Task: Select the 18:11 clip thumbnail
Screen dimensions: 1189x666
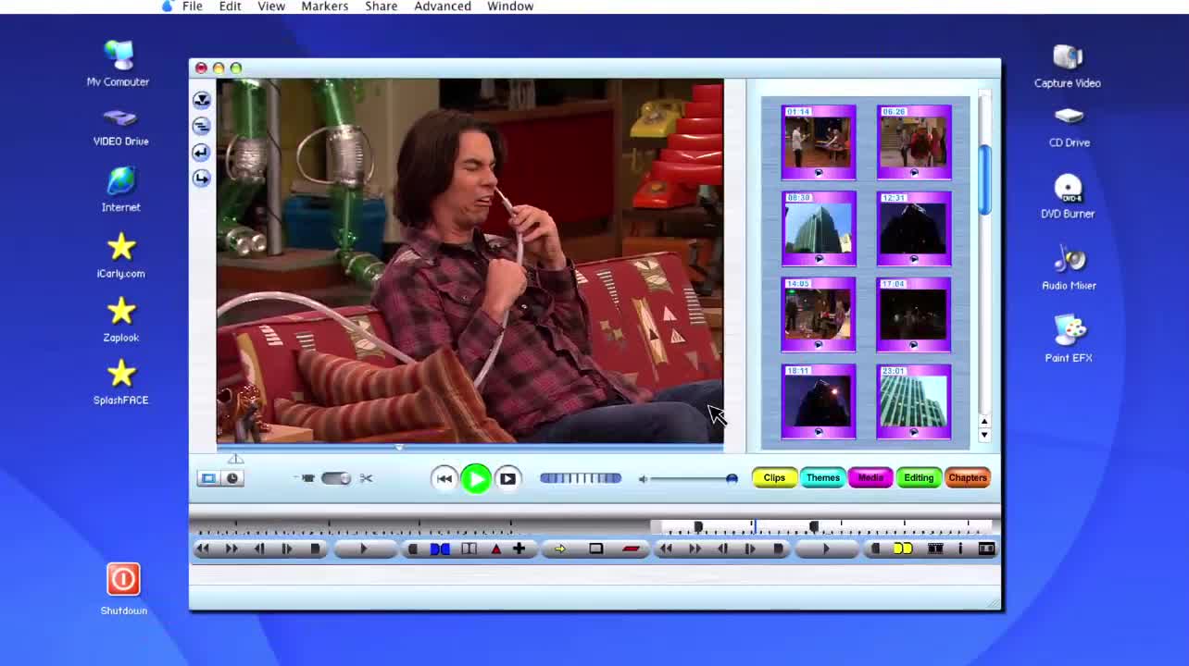Action: (819, 401)
